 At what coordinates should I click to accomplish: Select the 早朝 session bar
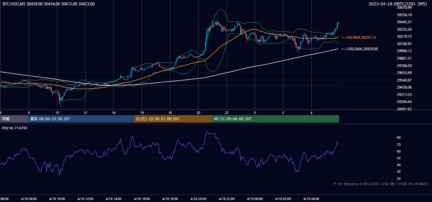pos(14,119)
